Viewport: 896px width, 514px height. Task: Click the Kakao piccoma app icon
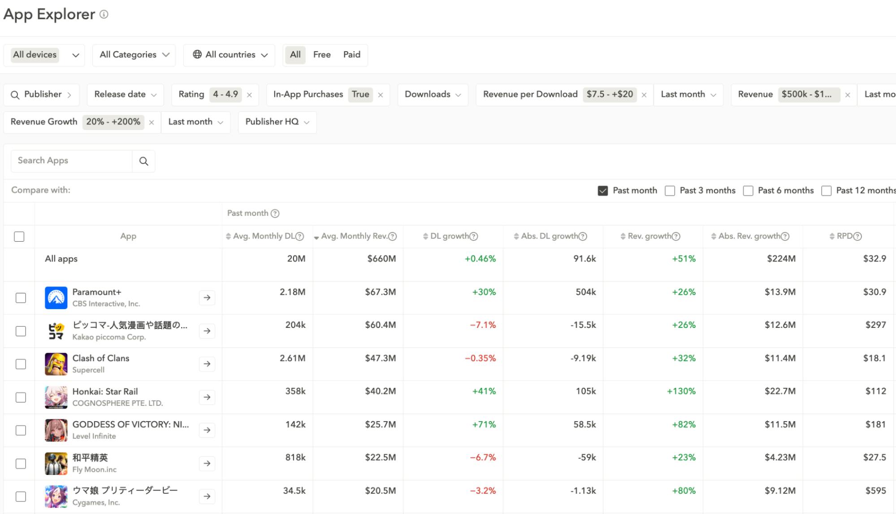[56, 331]
